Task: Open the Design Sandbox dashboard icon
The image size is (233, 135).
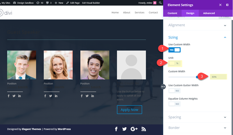Action: [x=14, y=3]
